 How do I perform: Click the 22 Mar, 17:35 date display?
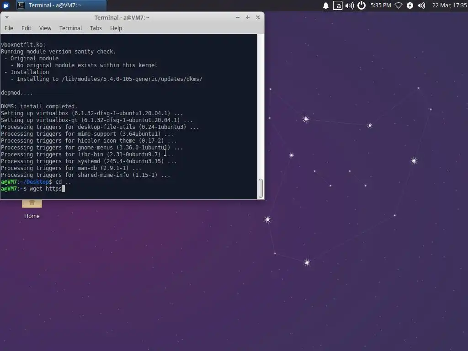(x=450, y=5)
